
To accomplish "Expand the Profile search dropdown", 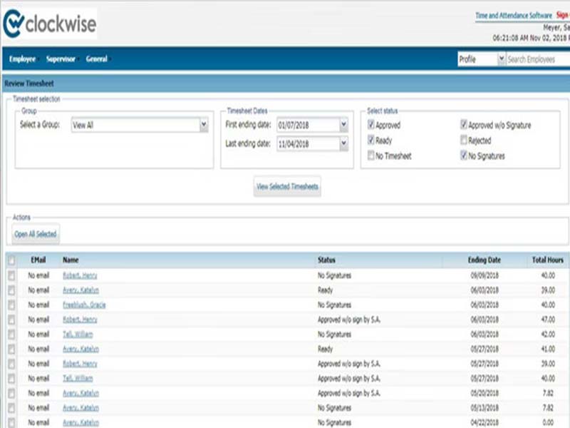I will [501, 60].
